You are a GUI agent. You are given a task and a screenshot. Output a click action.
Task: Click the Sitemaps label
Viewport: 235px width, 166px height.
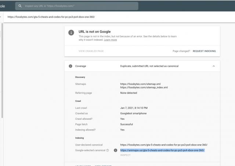81,84
